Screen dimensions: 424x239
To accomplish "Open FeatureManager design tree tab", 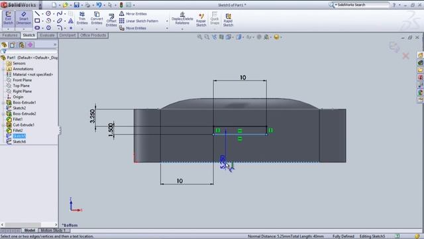I will point(4,44).
